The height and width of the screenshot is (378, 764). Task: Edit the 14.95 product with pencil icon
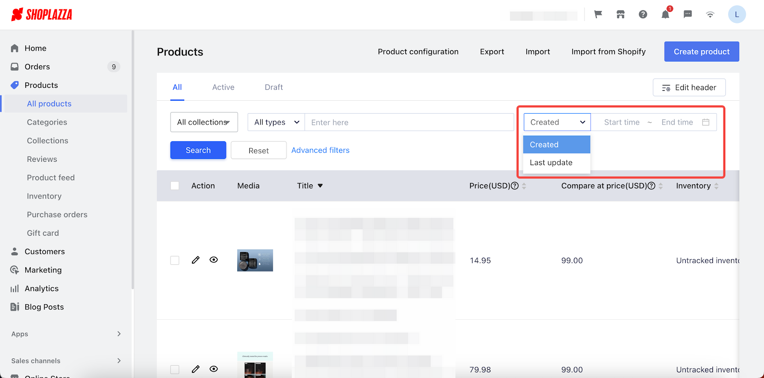click(x=196, y=260)
